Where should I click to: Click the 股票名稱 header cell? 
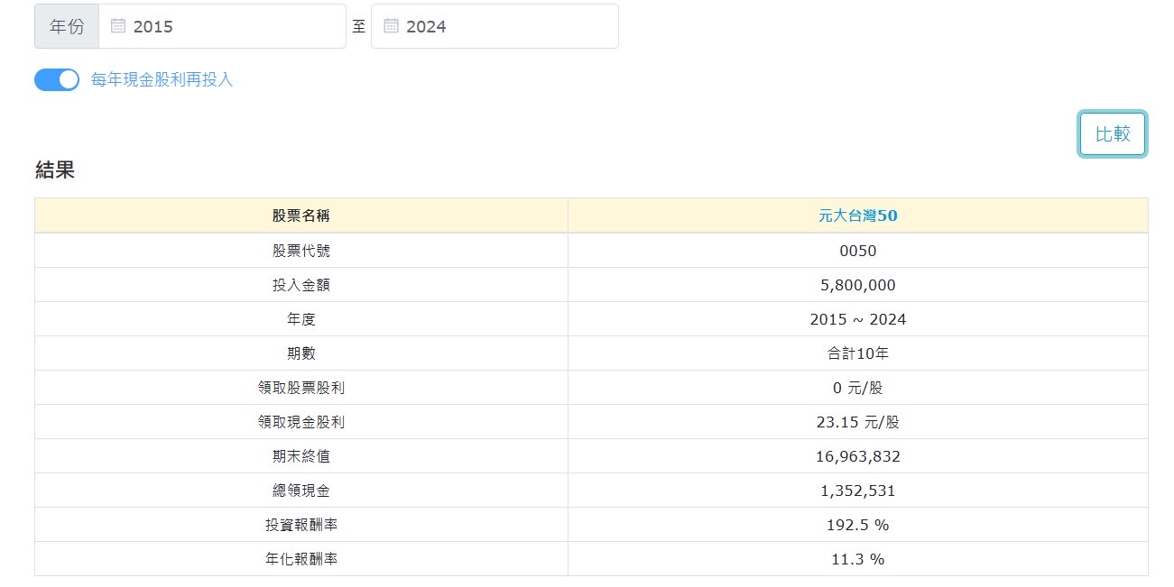(x=301, y=216)
